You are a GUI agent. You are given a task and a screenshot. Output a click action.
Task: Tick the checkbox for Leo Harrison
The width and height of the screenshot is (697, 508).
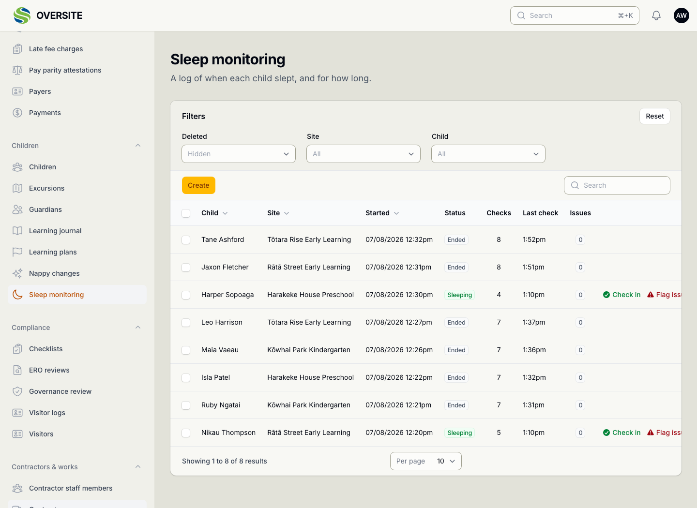pos(186,323)
